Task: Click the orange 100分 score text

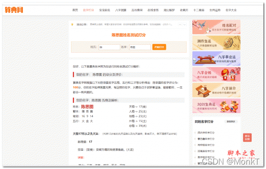Action: pos(77,87)
